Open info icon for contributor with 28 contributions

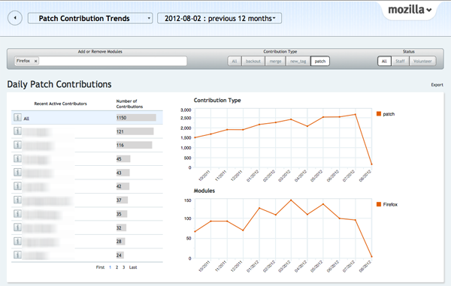tap(17, 241)
